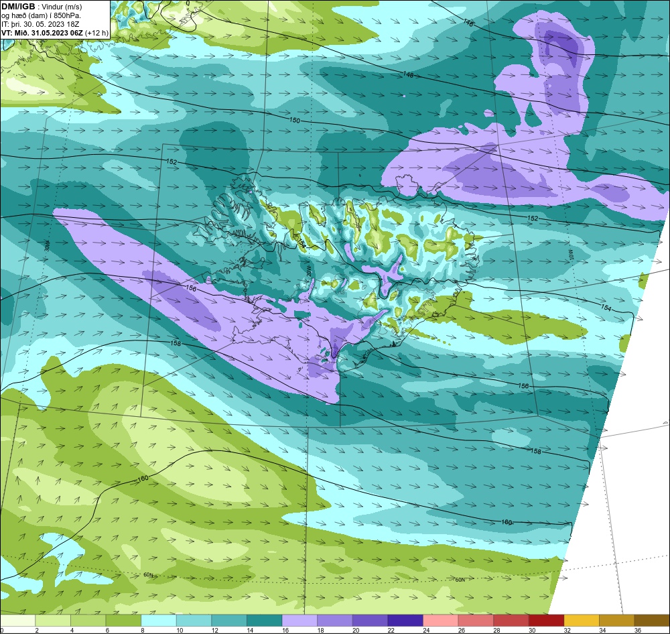Click the 22–24 m/s deep indigo legend swatch
This screenshot has width=670, height=634.
tap(405, 621)
